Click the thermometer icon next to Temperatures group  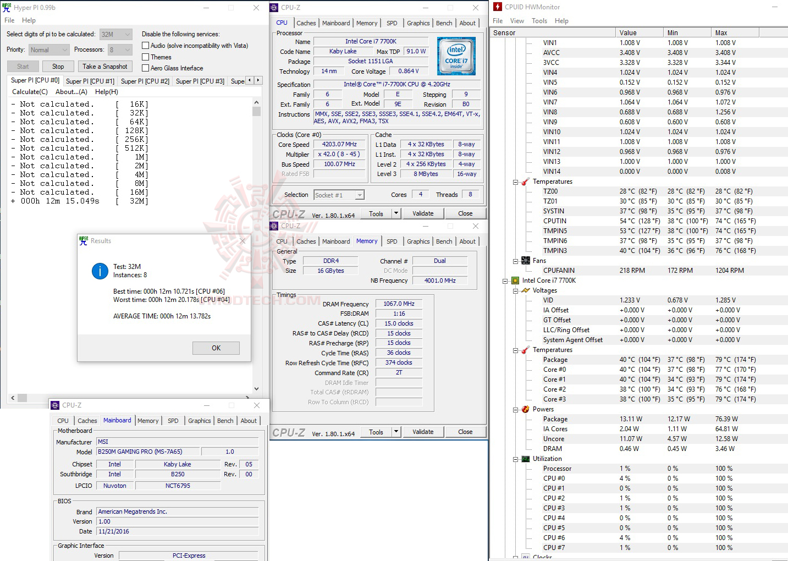[x=525, y=182]
